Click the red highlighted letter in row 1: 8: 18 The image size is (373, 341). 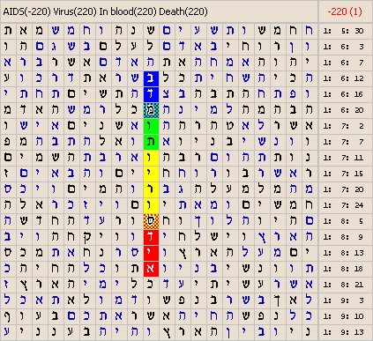[x=151, y=269]
